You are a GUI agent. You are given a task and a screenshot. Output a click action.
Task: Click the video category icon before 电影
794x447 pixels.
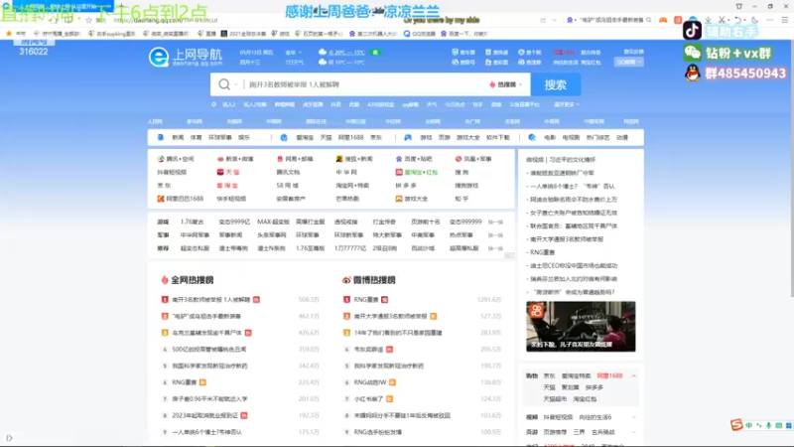point(532,137)
